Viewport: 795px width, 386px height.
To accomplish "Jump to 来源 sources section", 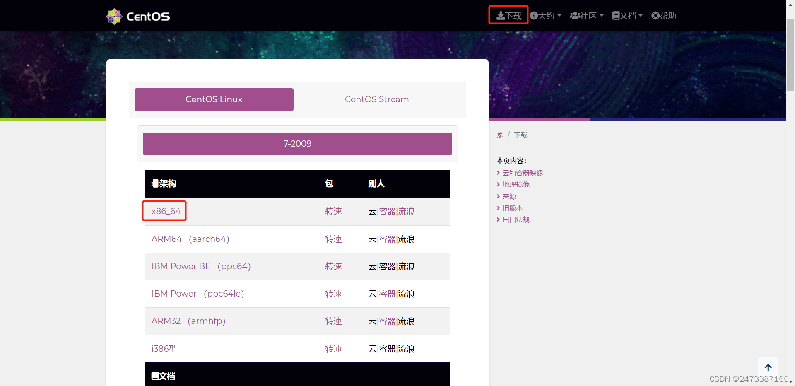I will click(509, 197).
